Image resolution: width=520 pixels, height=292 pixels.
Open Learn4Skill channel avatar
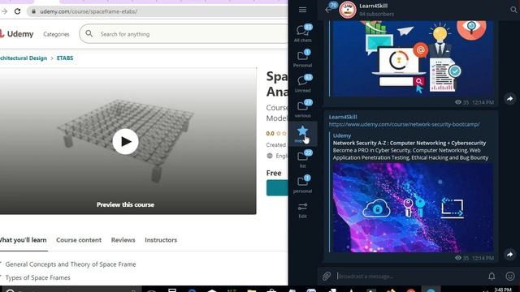(x=348, y=10)
